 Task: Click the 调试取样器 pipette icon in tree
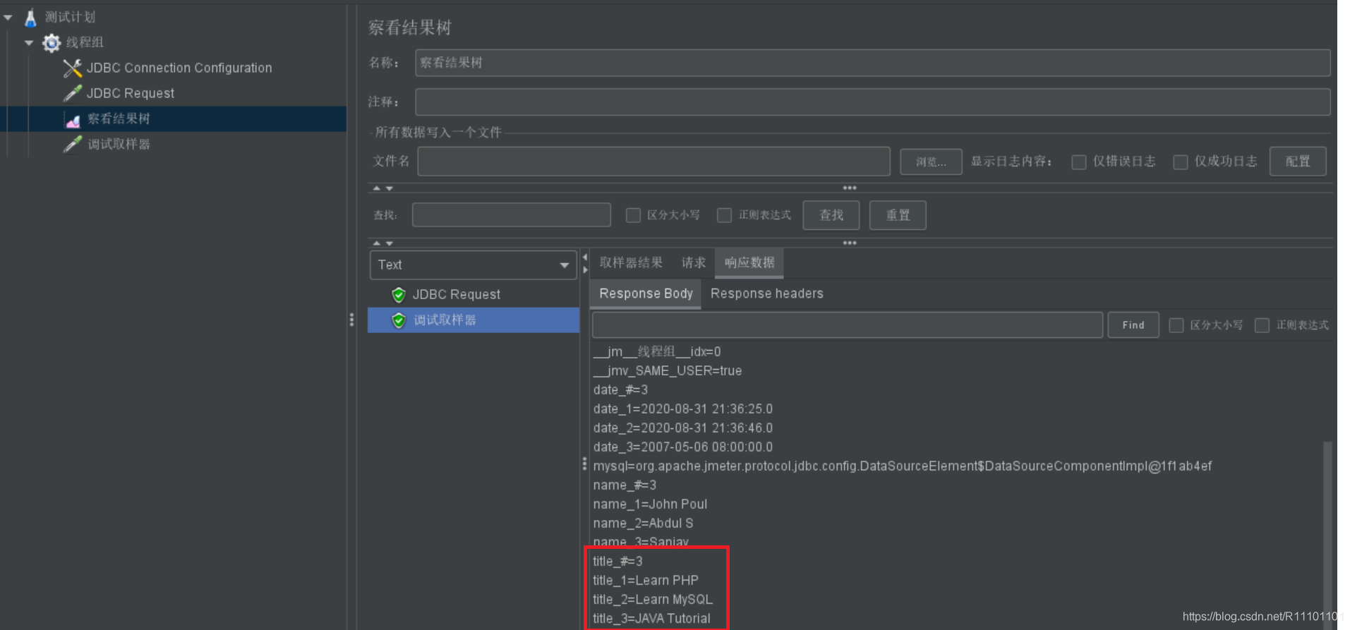[x=72, y=144]
